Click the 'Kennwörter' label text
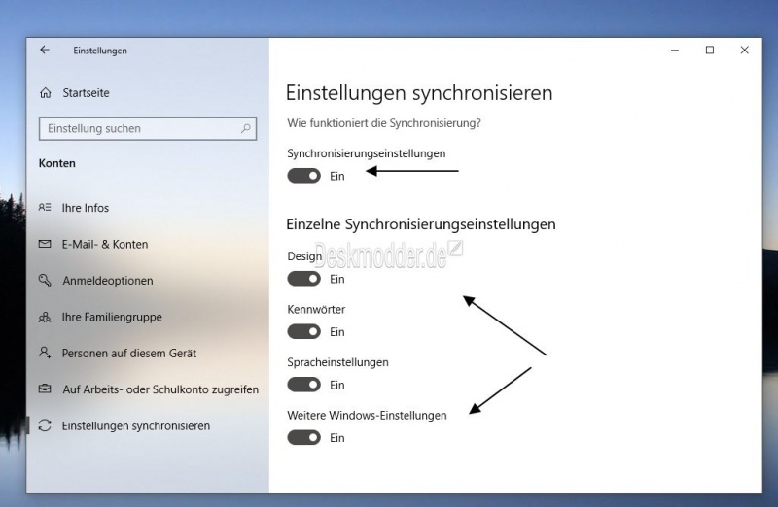The width and height of the screenshot is (778, 507). (x=316, y=309)
